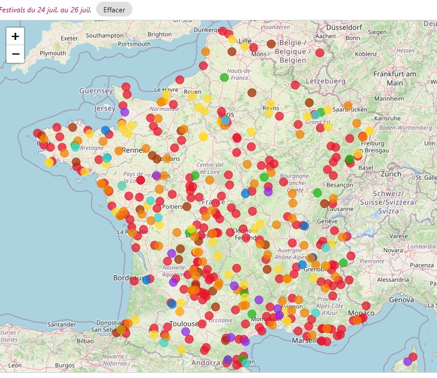Open orange marker above Saarbrücken label
437x378 pixels.
[348, 105]
